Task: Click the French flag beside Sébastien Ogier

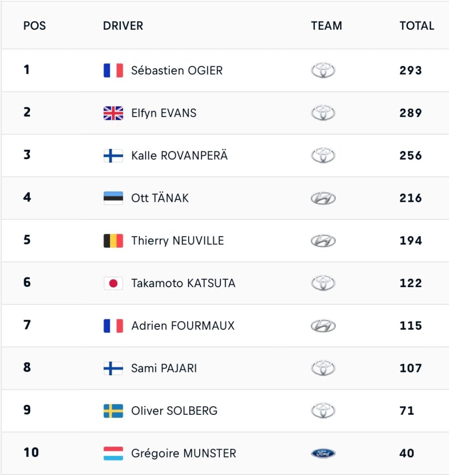Action: [x=113, y=71]
